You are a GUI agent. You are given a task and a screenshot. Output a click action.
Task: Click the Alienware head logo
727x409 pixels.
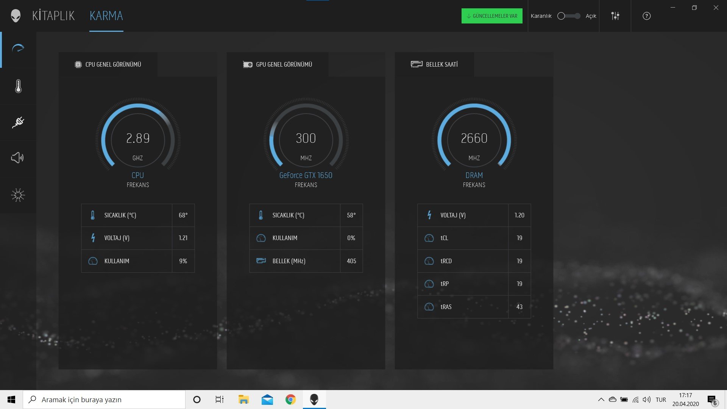point(16,16)
